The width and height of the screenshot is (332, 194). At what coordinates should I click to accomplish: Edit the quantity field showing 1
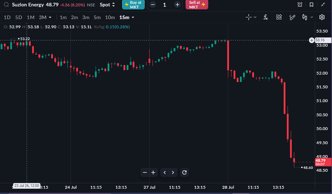(x=165, y=5)
